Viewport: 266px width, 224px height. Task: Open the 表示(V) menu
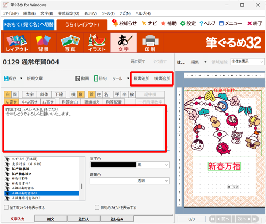click(90, 13)
